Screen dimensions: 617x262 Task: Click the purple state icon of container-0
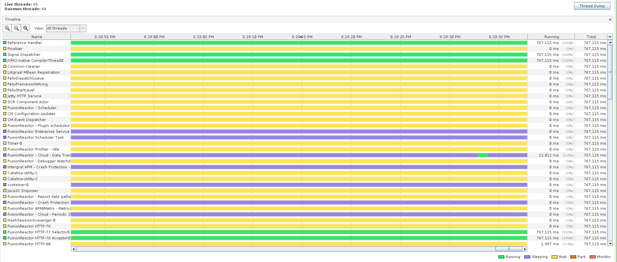point(5,185)
